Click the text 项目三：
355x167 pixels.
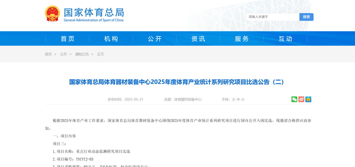tap(59, 144)
